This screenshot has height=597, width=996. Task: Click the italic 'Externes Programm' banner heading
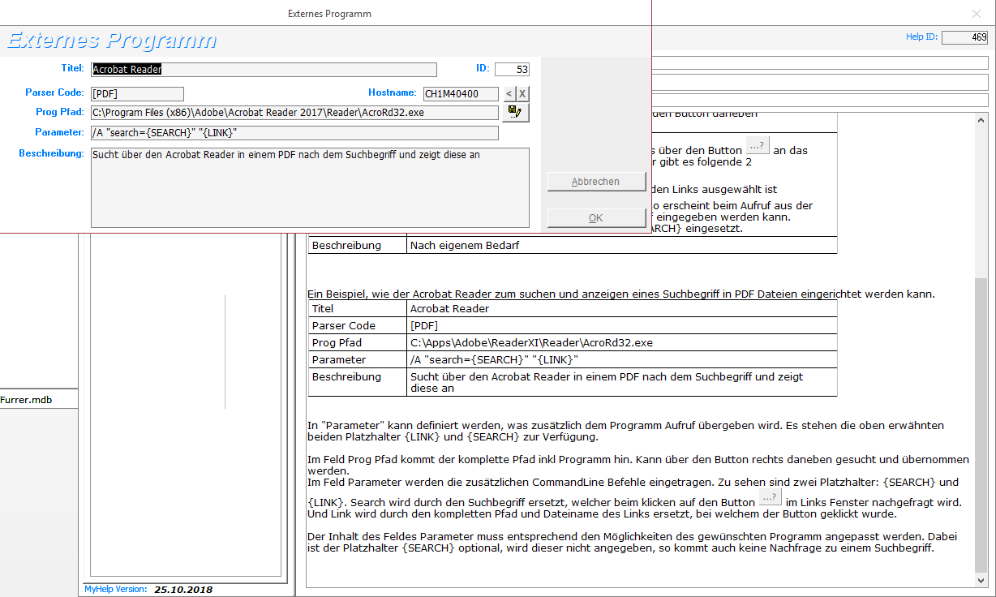(112, 41)
